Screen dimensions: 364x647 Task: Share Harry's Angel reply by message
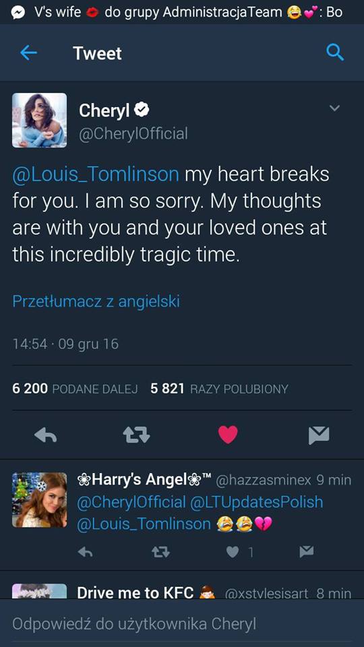click(306, 552)
